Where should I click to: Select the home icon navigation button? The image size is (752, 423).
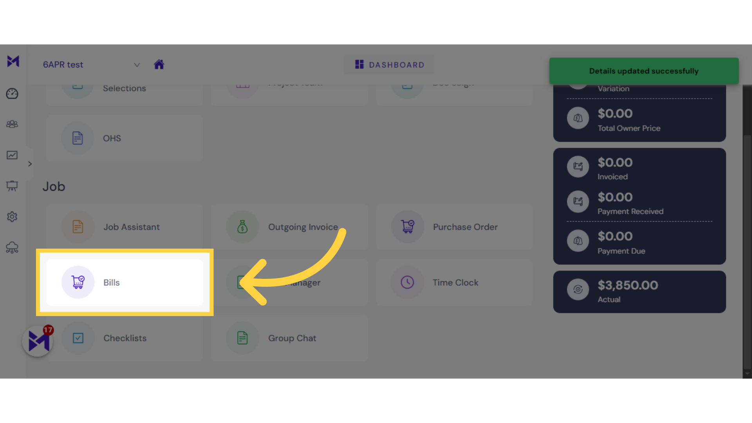[x=159, y=64]
